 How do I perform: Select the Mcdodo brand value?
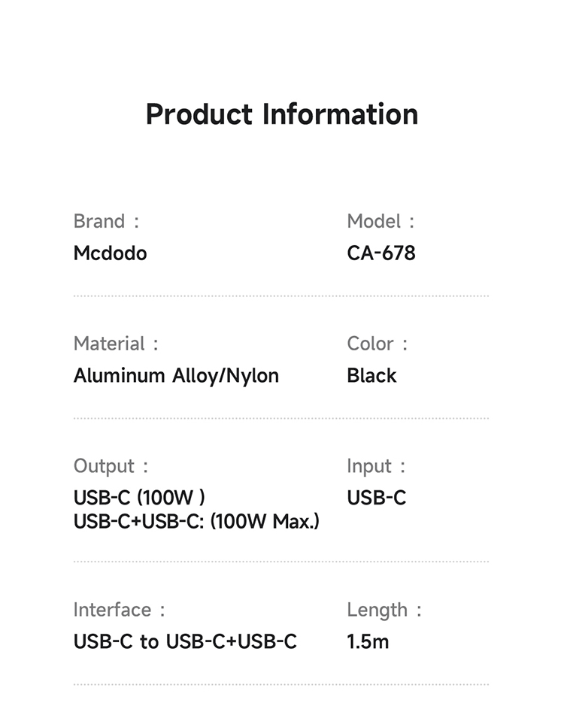(110, 253)
